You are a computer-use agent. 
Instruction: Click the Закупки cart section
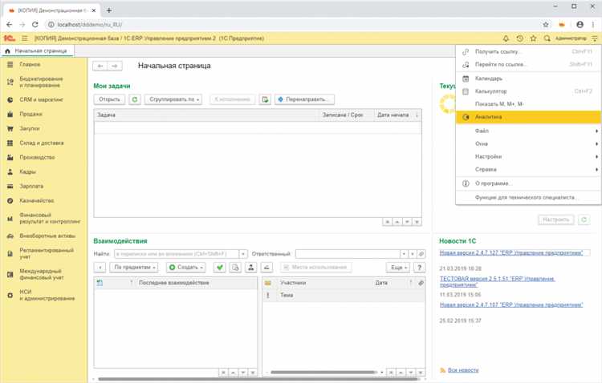[x=31, y=127]
